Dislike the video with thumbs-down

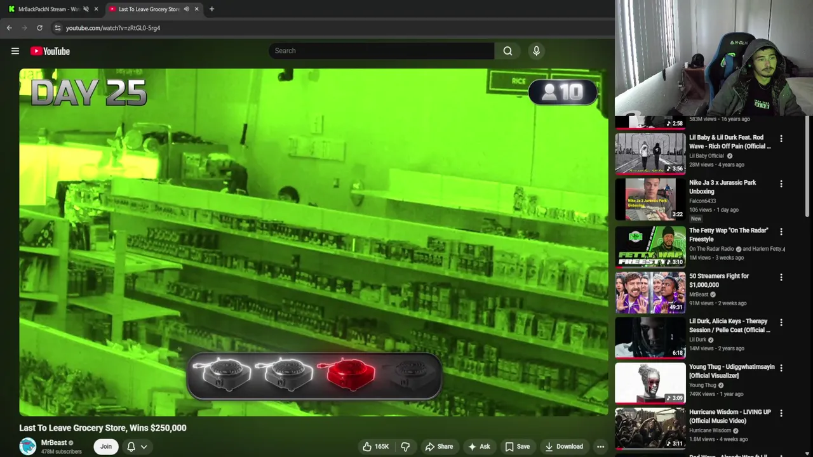coord(405,446)
